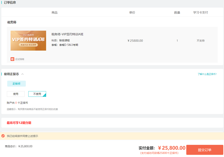Click the VIP签约特训A班 course thumbnail
Viewport: 224px width, 157px height.
coord(28,40)
